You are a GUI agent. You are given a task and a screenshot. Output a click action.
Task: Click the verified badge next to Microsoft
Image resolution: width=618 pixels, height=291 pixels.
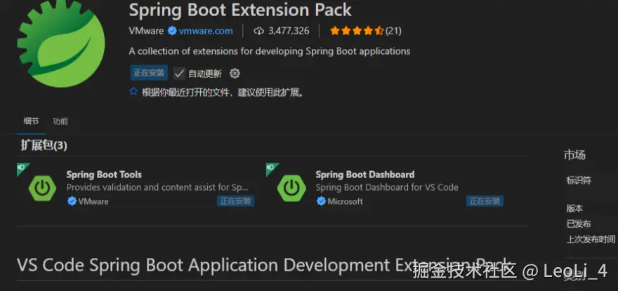321,201
